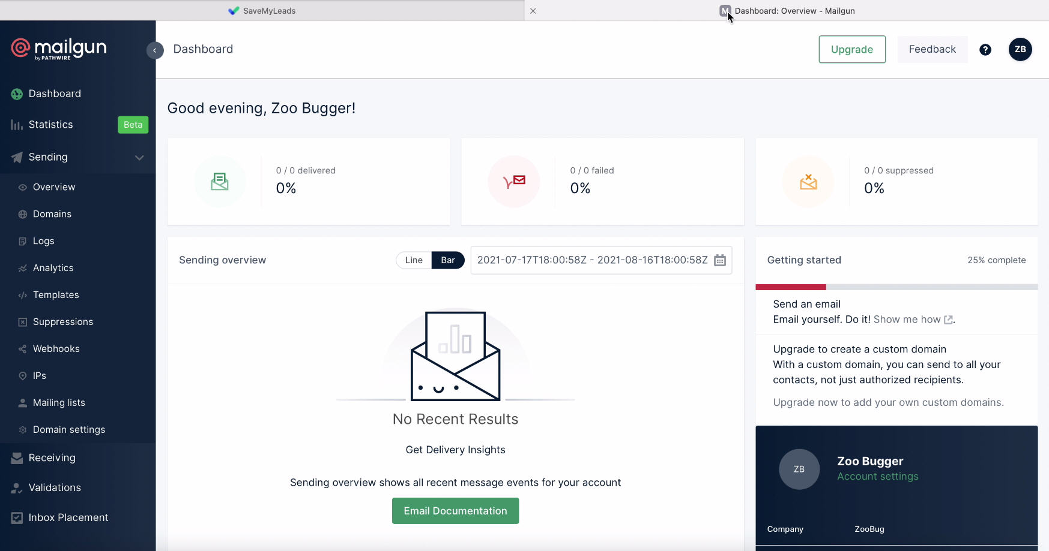Click the Domains globe icon
Screen dimensions: 1049x551
click(23, 215)
